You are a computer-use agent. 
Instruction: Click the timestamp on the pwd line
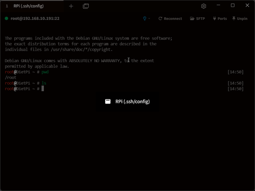tap(236, 72)
